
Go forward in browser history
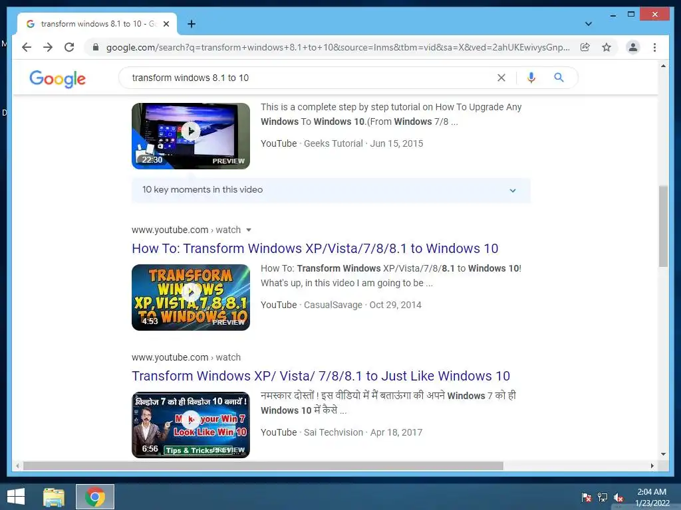[x=48, y=47]
